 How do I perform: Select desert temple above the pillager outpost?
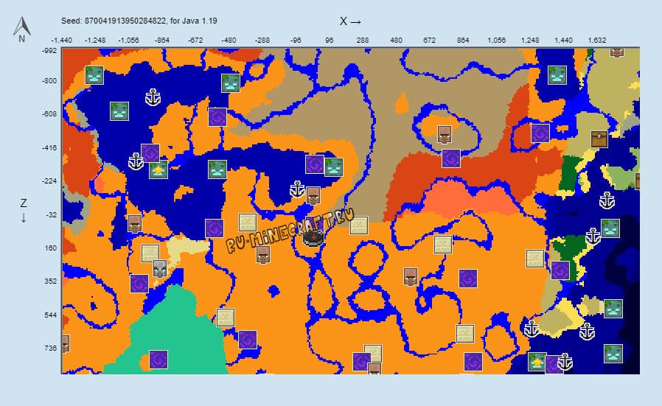(150, 253)
